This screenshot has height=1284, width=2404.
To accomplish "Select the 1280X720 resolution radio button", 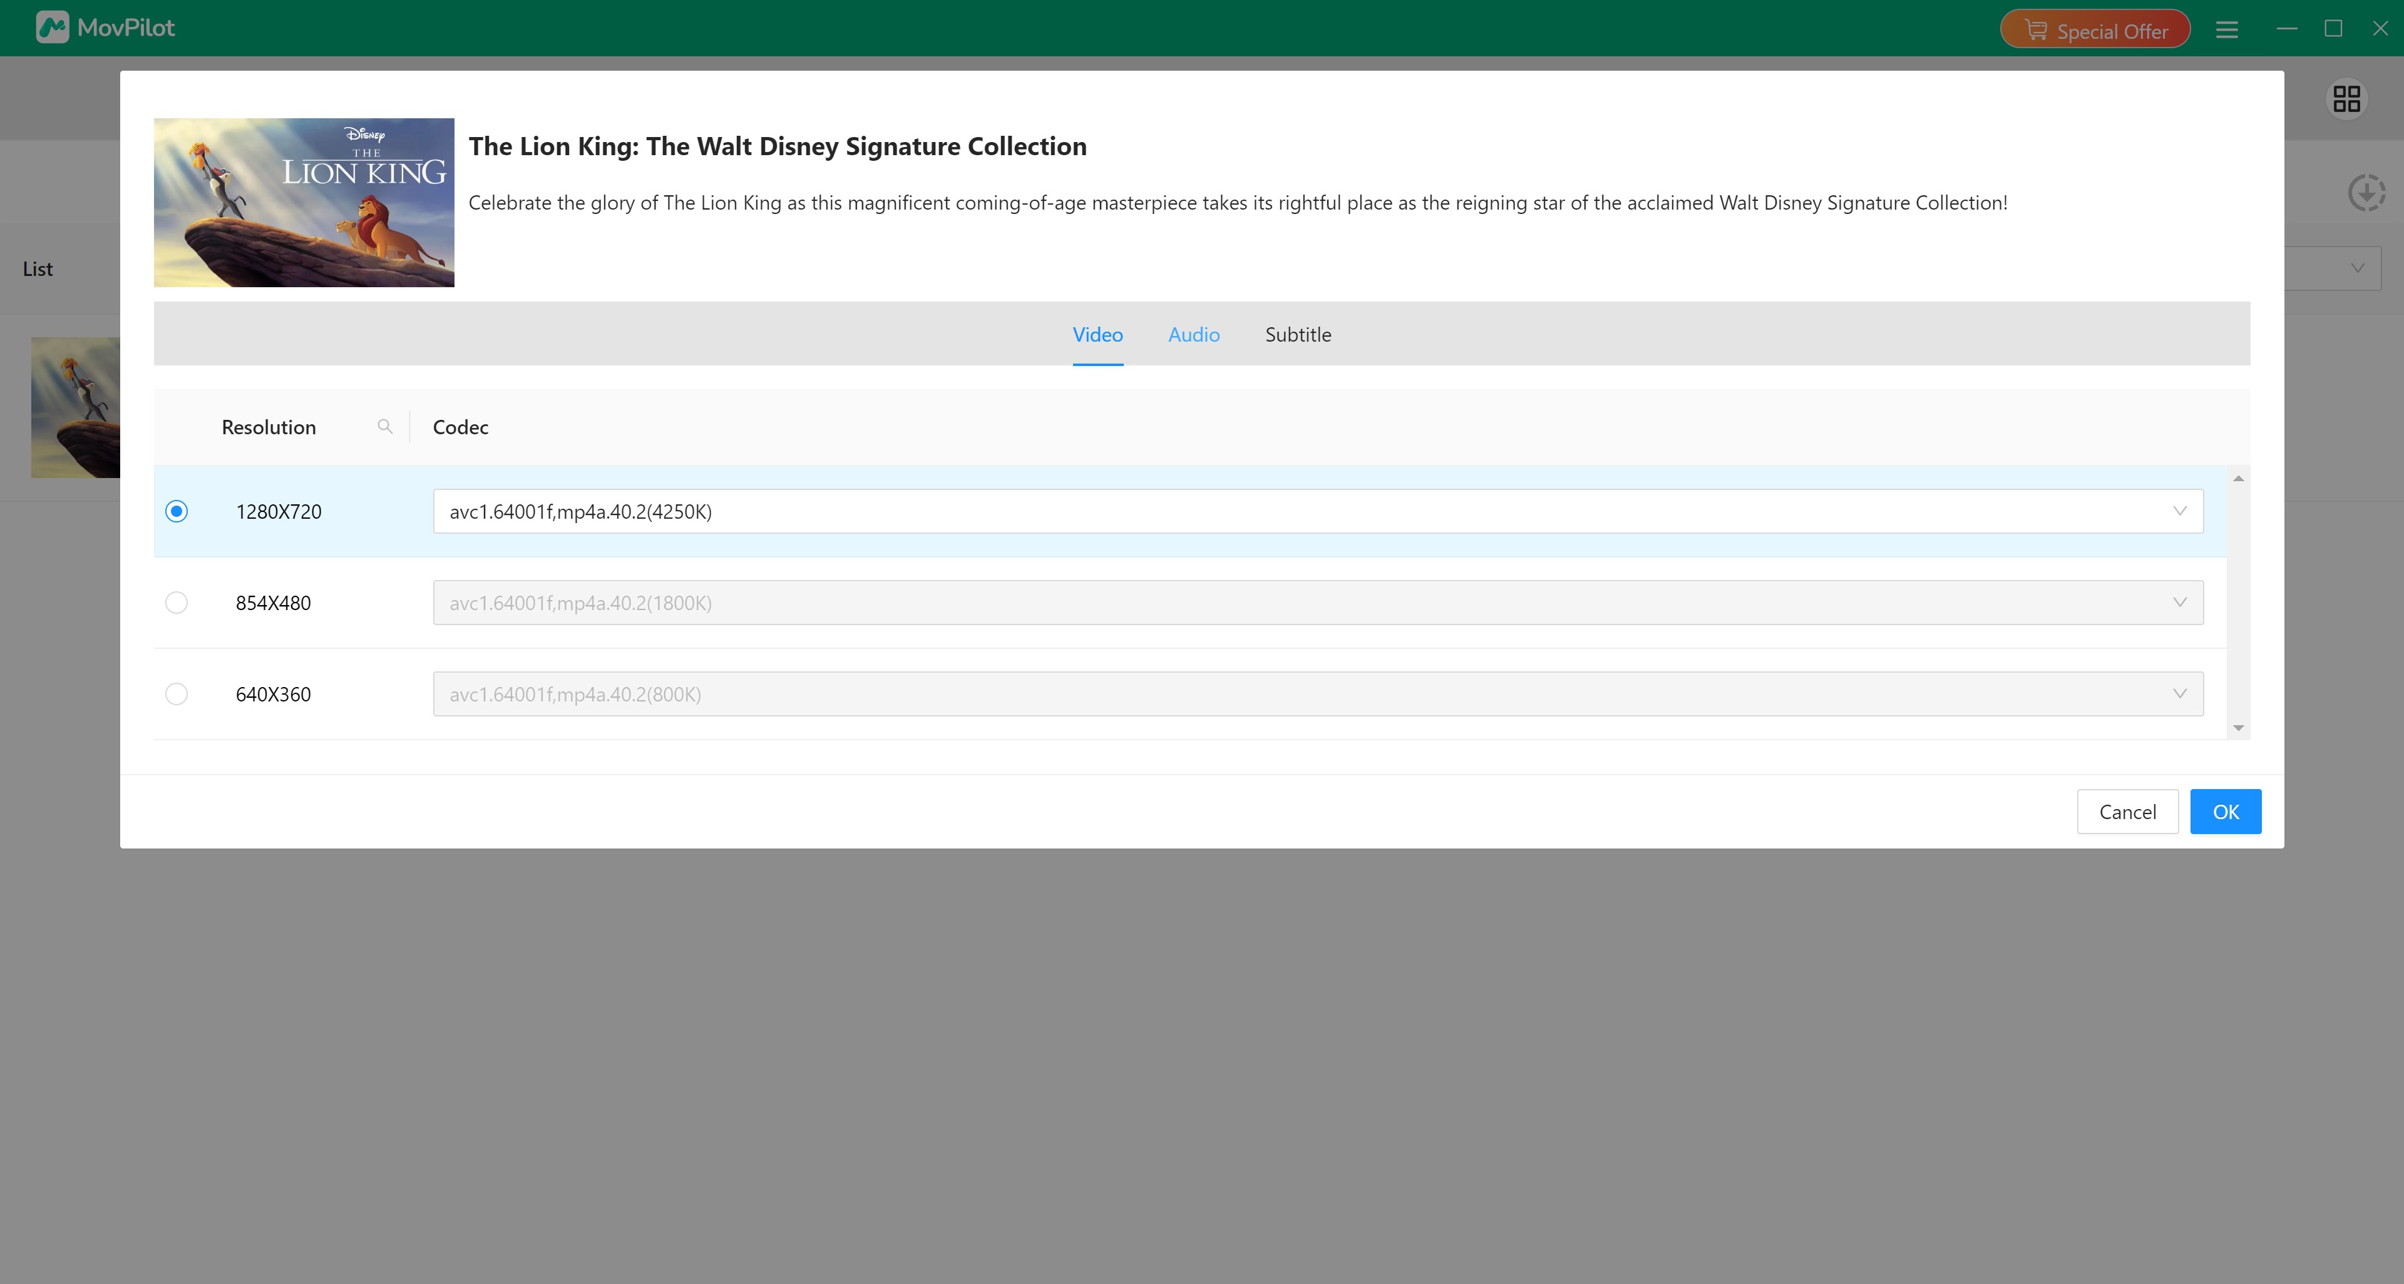I will tap(177, 511).
